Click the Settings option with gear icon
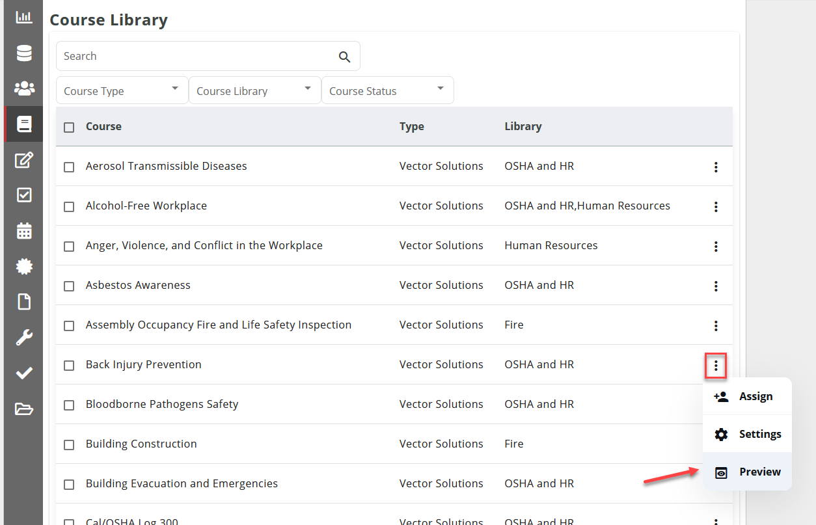This screenshot has width=816, height=525. click(x=747, y=434)
